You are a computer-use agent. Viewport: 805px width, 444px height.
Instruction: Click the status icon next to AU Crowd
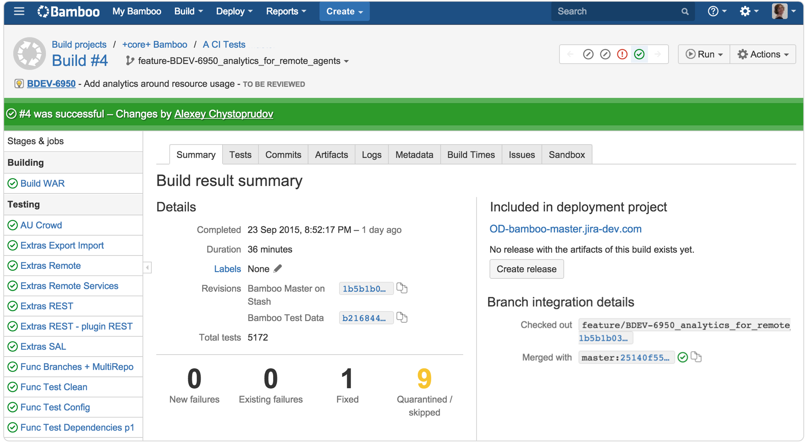click(x=13, y=225)
